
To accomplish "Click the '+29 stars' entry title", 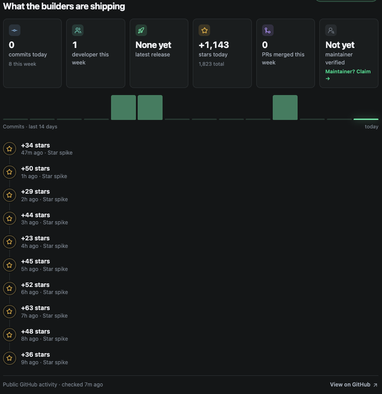I will click(35, 191).
